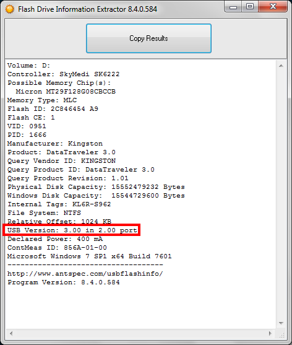This screenshot has width=292, height=345.
Task: Click the 'Internal Tags: KL6R-S962' line
Action: tap(59, 204)
